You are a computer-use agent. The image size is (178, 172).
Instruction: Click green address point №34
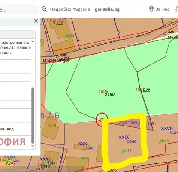65,38
